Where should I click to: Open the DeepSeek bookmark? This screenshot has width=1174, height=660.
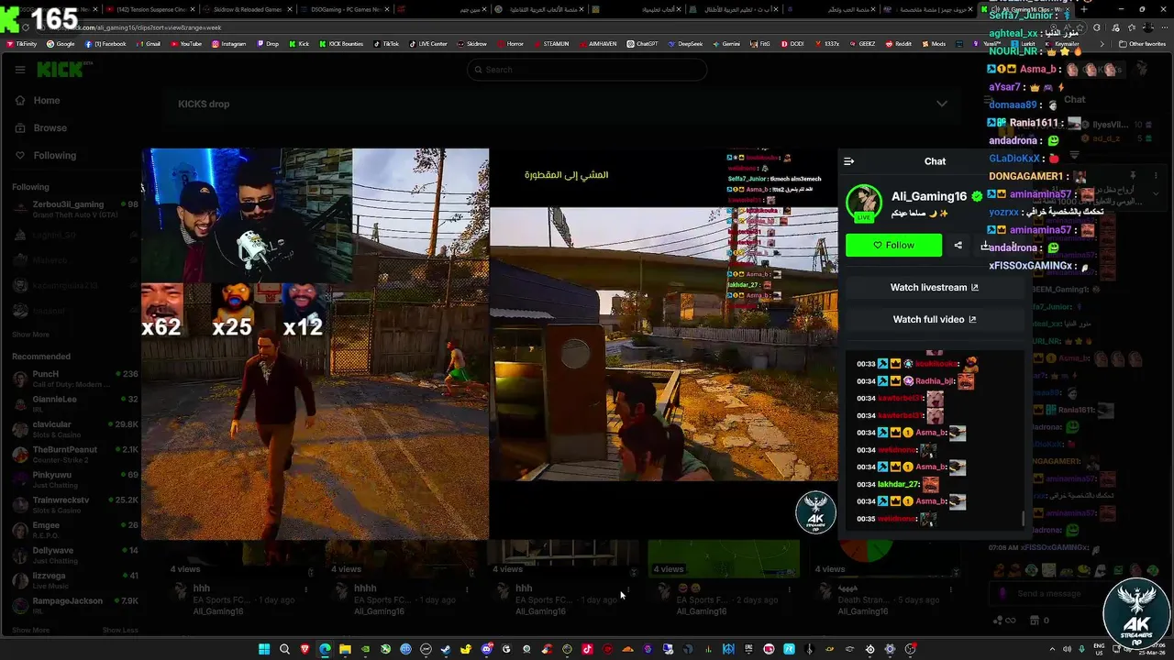click(684, 44)
